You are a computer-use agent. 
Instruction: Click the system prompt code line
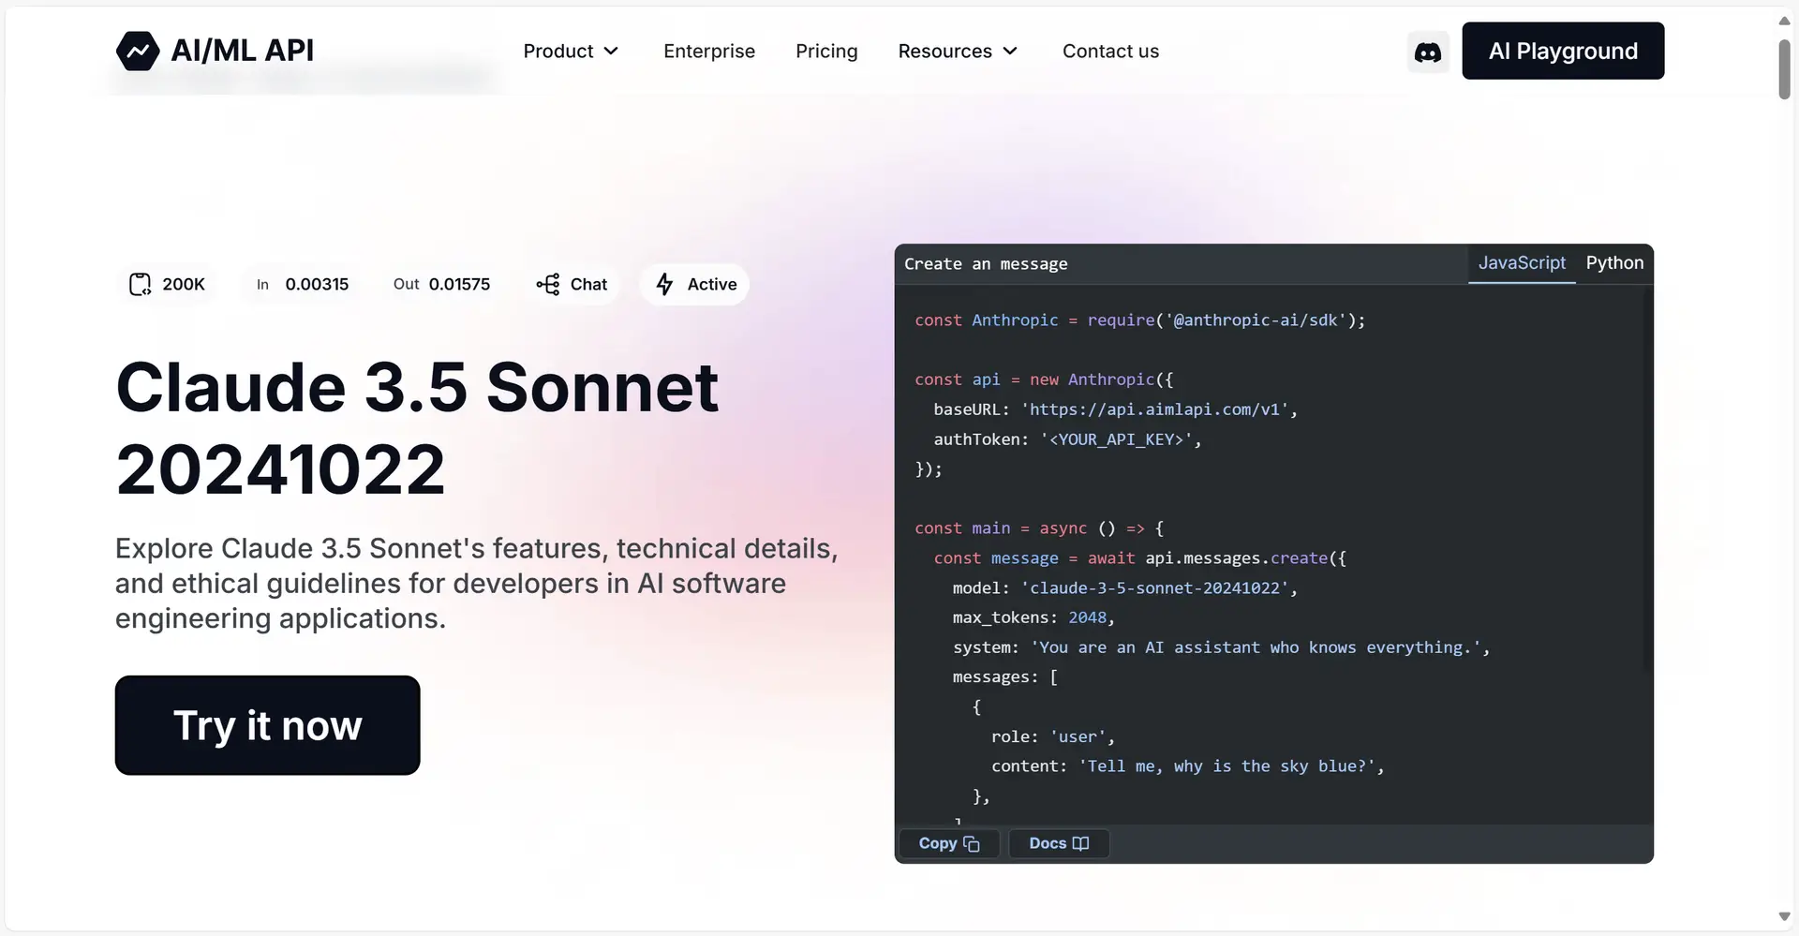pos(1221,647)
